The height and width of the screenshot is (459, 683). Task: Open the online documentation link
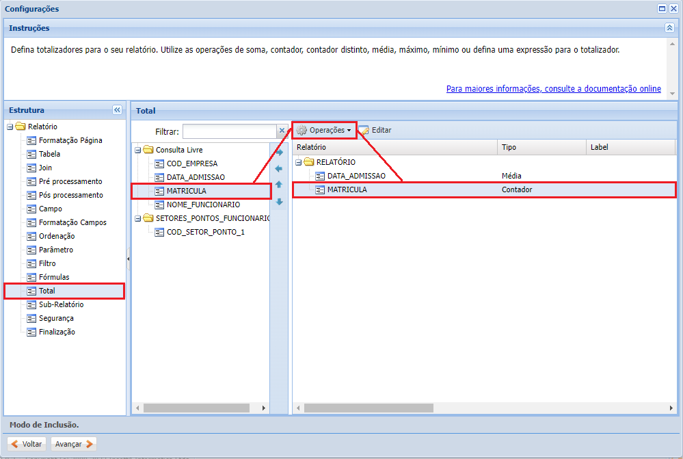coord(553,89)
